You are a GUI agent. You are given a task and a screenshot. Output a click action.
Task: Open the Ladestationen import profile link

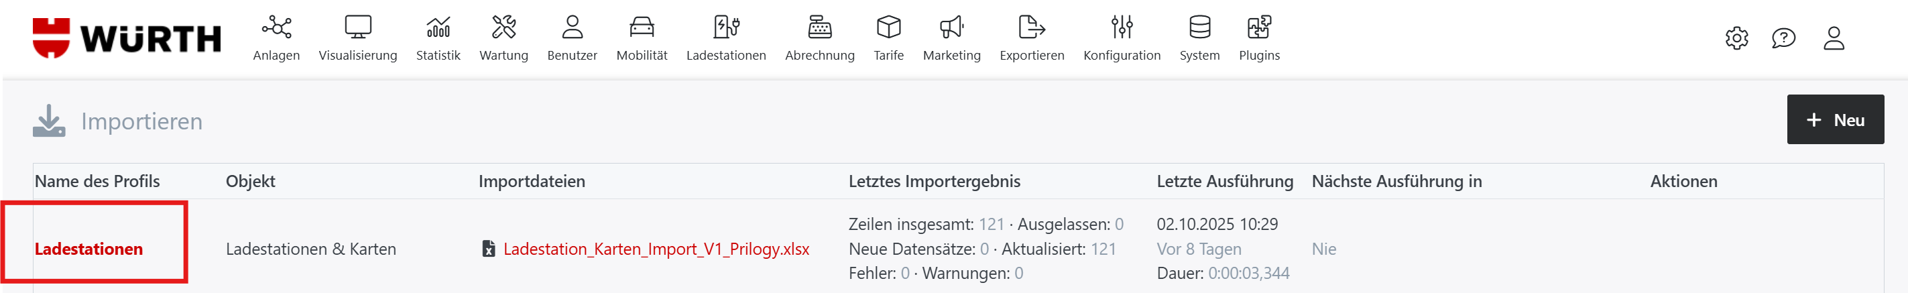click(x=89, y=249)
